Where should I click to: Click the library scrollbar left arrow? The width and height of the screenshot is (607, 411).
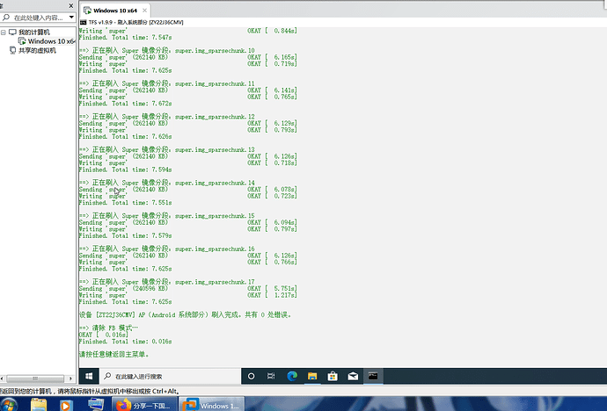click(2, 379)
